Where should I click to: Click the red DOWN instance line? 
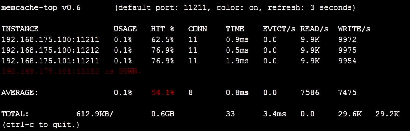coord(71,71)
